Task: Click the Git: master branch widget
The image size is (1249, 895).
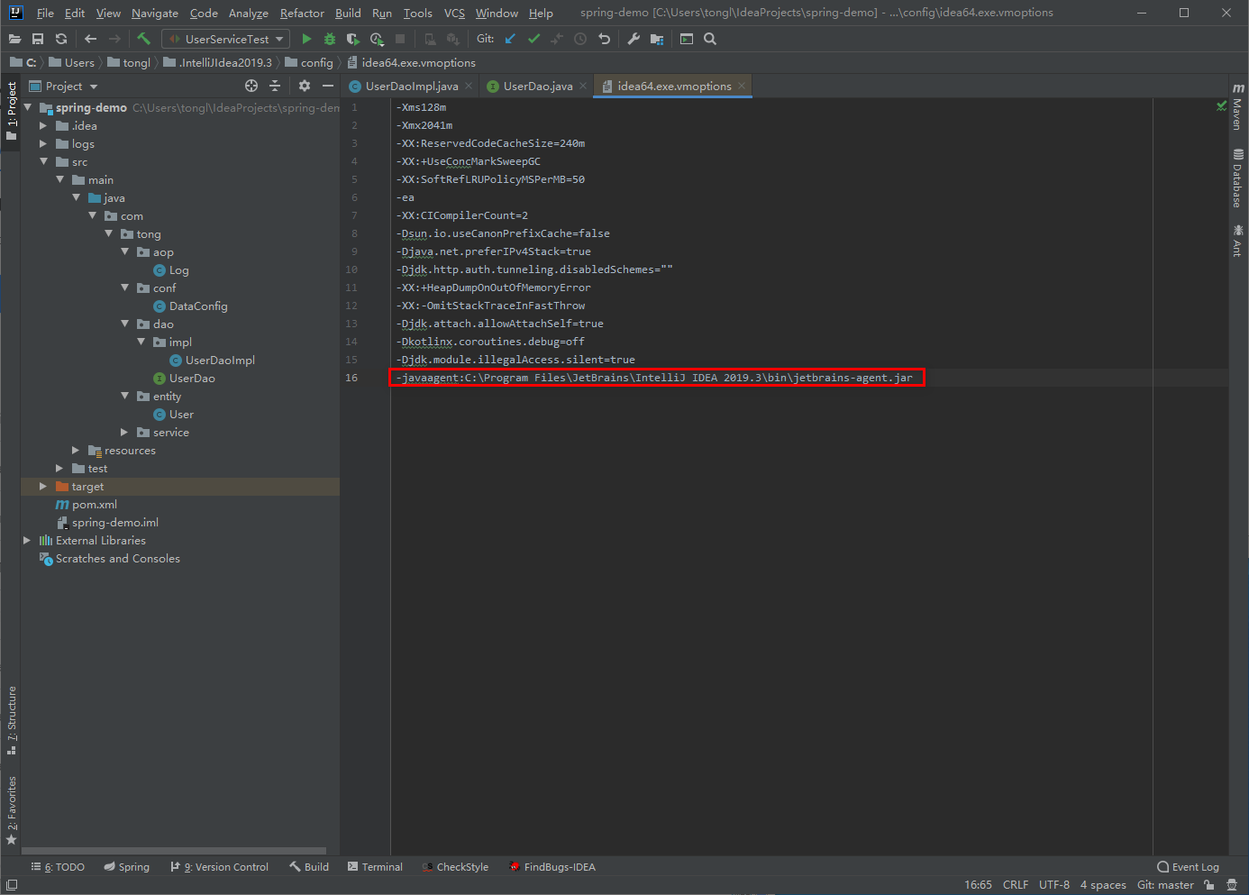Action: (x=1165, y=885)
